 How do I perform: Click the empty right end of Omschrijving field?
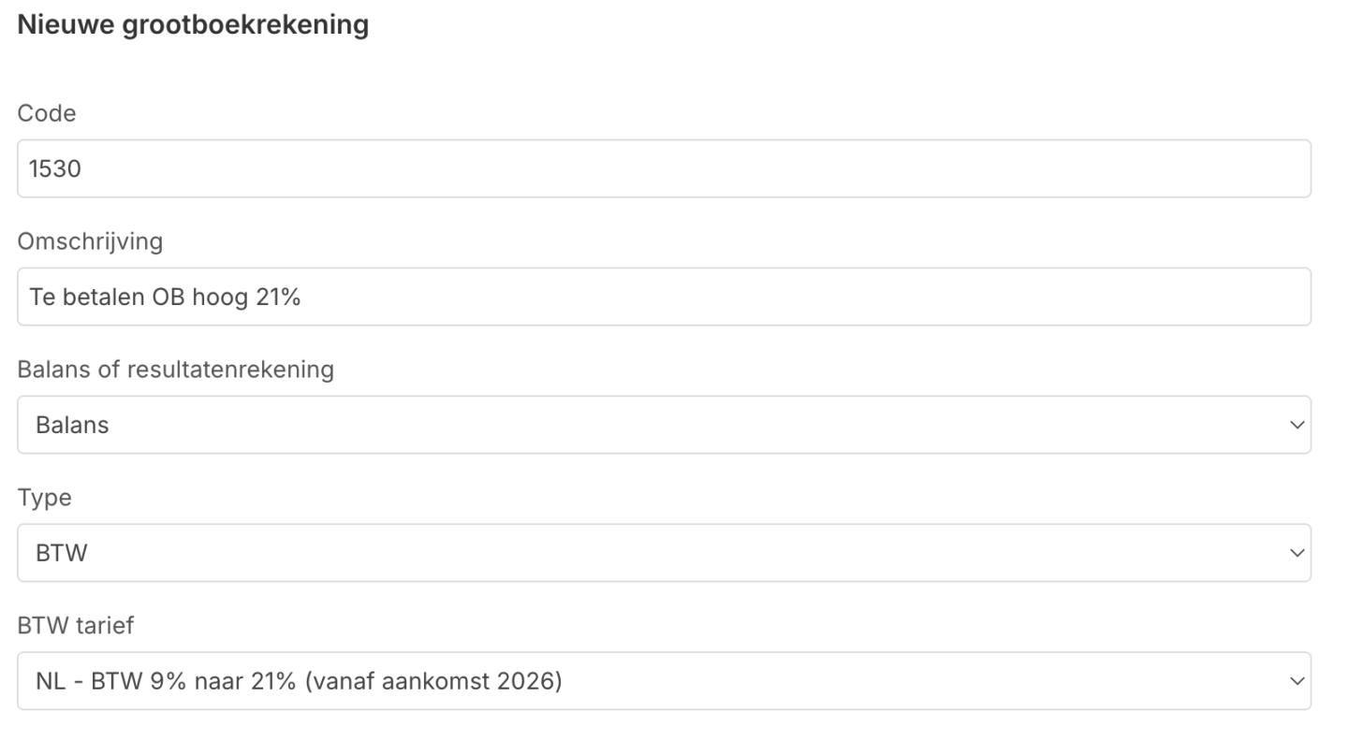pyautogui.click(x=1217, y=297)
